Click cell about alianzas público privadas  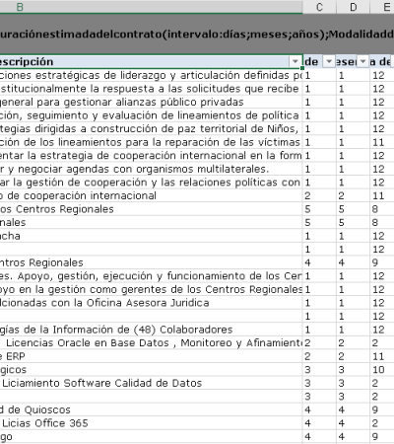tap(151, 102)
